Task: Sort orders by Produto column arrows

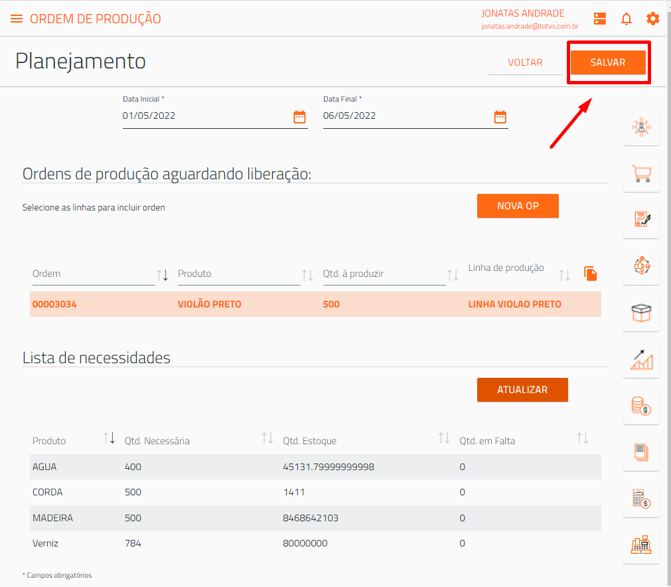Action: click(307, 275)
